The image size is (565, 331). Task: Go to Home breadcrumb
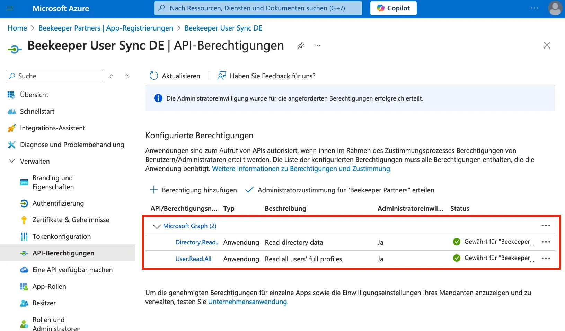pos(17,28)
